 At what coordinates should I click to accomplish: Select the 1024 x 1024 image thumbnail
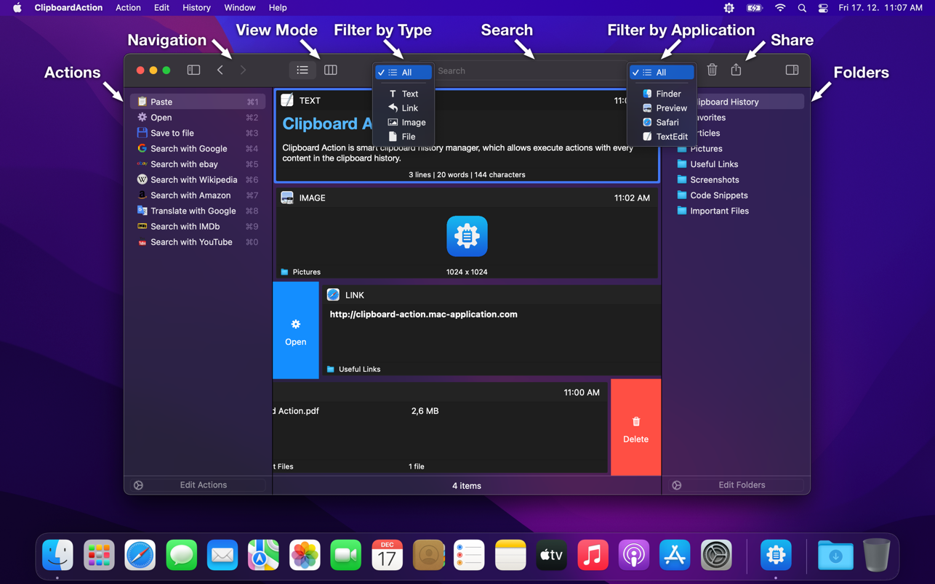tap(467, 236)
